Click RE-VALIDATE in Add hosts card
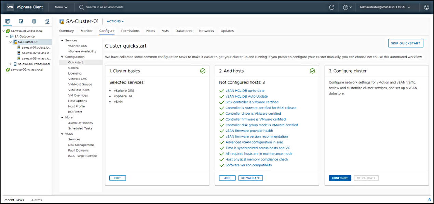Image resolution: width=434 pixels, height=204 pixels. [250, 178]
